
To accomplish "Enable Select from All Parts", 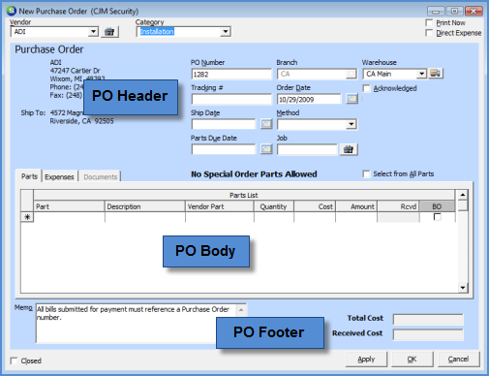I will pos(366,174).
